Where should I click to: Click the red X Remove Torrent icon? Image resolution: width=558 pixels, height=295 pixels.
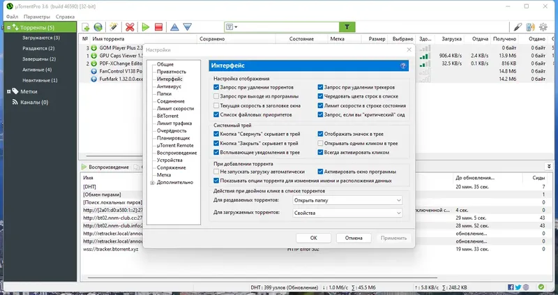130,27
